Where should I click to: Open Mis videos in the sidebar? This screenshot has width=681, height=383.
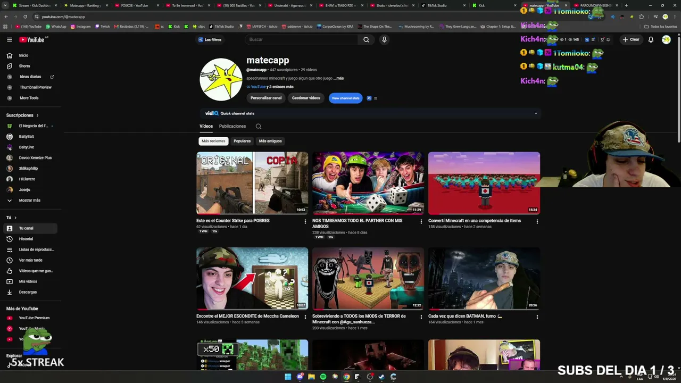pyautogui.click(x=30, y=281)
